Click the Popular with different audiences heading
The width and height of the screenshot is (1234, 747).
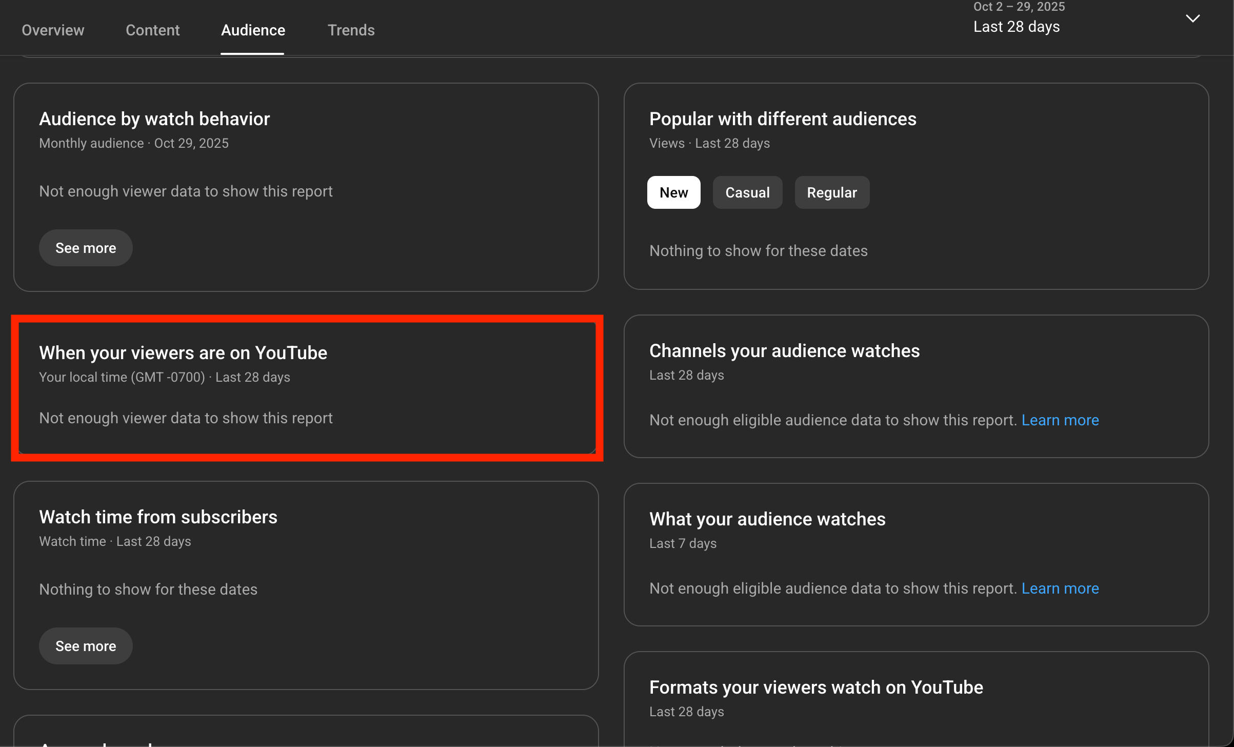(782, 119)
